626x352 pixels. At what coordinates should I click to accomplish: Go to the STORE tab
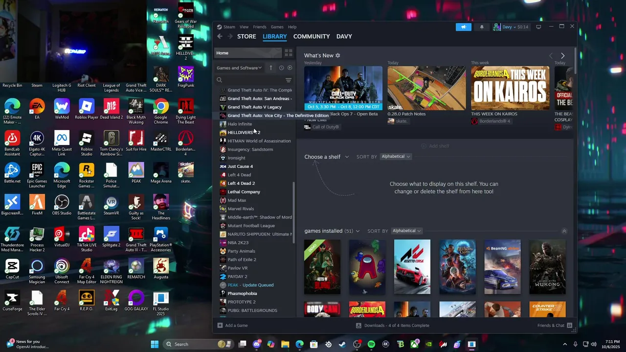click(x=246, y=37)
